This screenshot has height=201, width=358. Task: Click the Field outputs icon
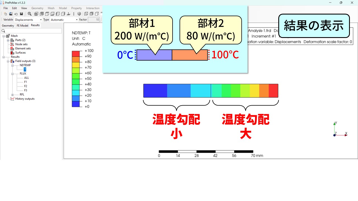[12, 61]
